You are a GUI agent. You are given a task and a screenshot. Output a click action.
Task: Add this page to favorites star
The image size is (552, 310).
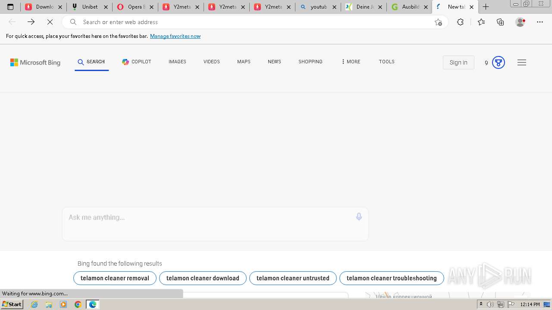[x=438, y=22]
